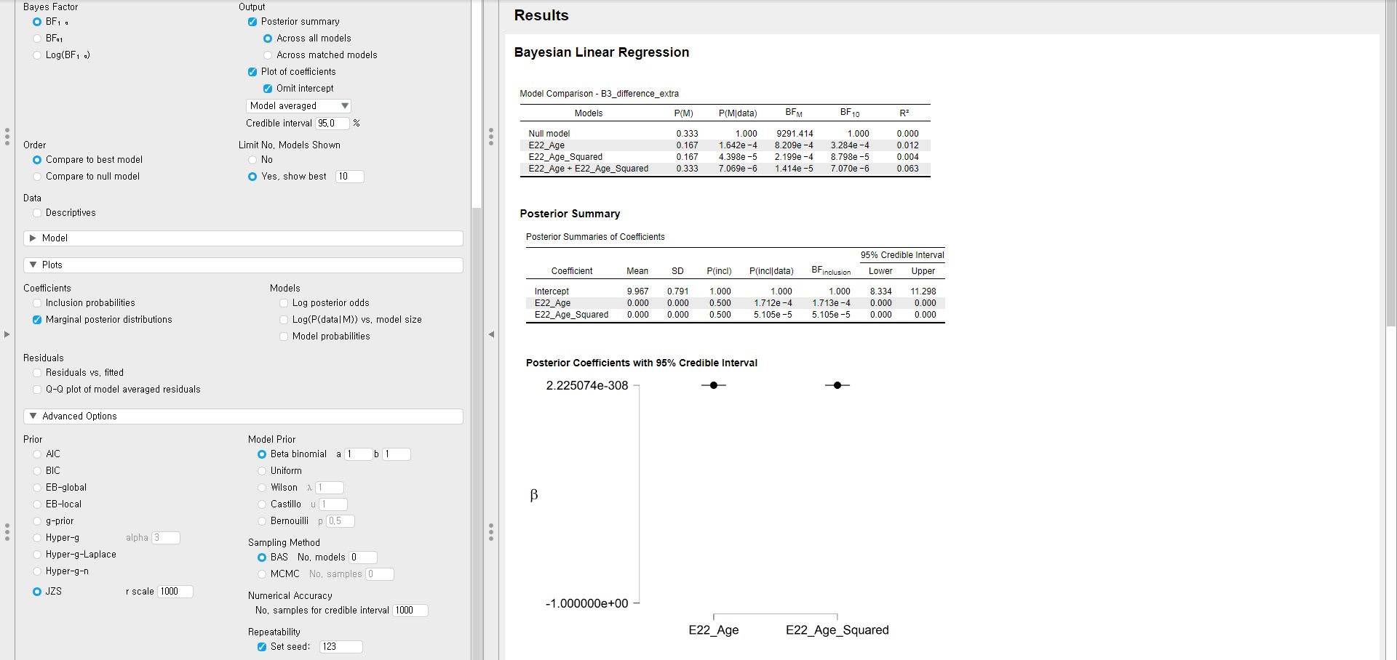Check Inclusion probabilities under Coefficients
1397x660 pixels.
37,303
